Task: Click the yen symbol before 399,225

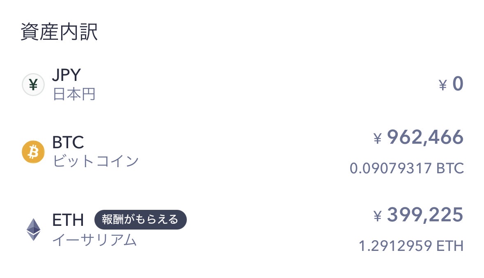Action: [378, 216]
